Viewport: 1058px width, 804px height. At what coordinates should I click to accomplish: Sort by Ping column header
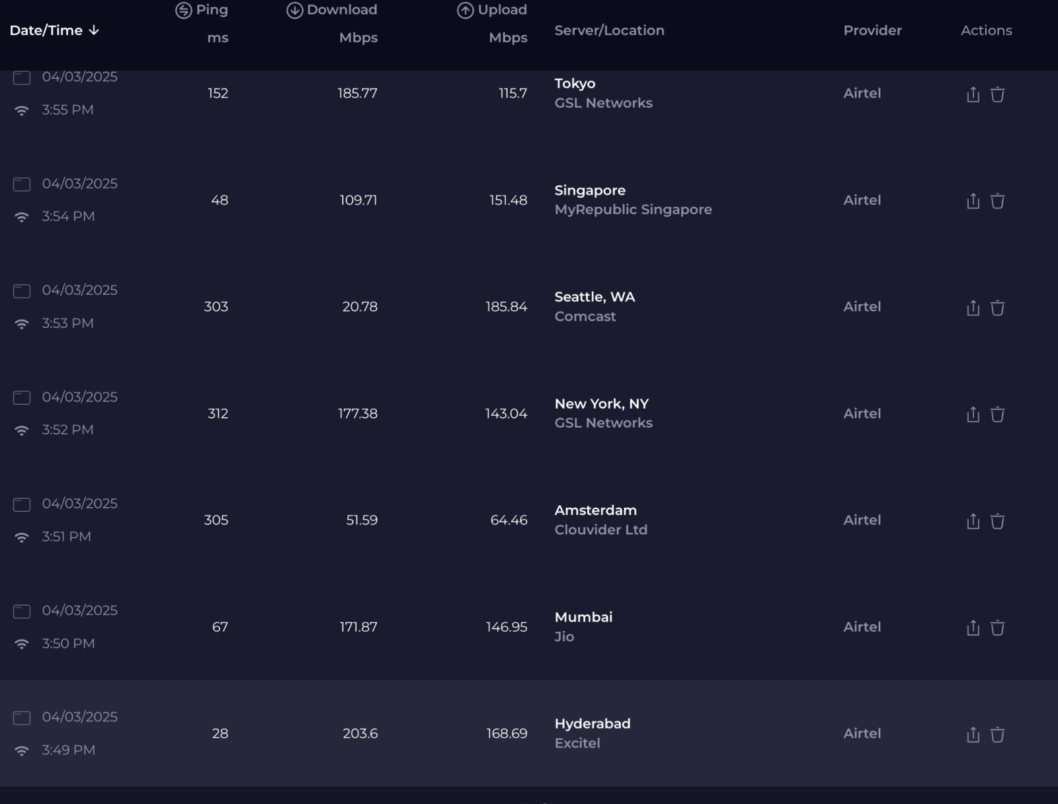tap(202, 10)
